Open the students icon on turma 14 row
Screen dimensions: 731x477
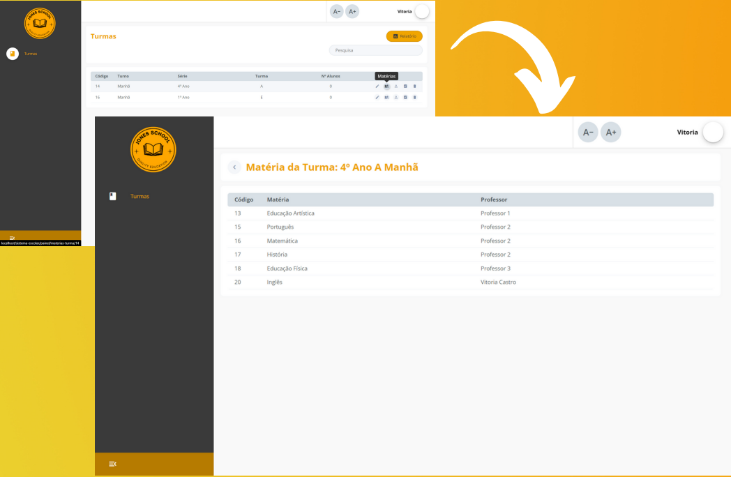(x=396, y=86)
